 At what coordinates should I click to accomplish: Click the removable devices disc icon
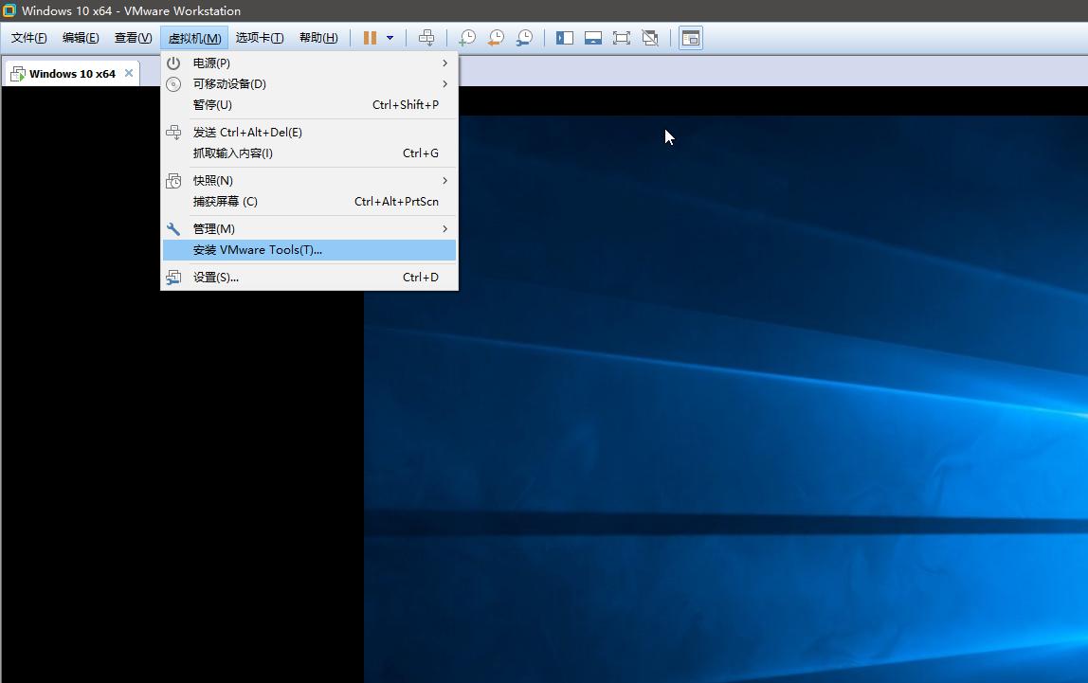click(x=173, y=84)
